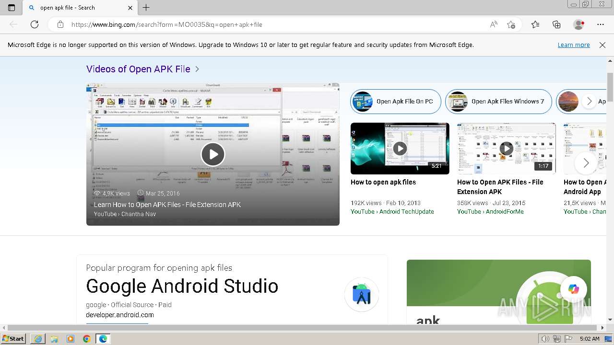Open 'YouTube › Android TechUpdate' source

pyautogui.click(x=392, y=211)
